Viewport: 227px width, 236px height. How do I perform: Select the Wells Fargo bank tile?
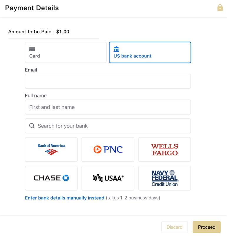[165, 150]
